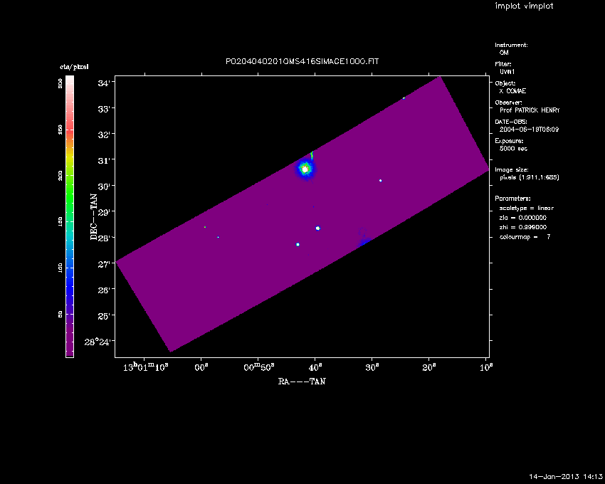Click the 30s right ascension label
Screen dimensions: 605x484
372,367
